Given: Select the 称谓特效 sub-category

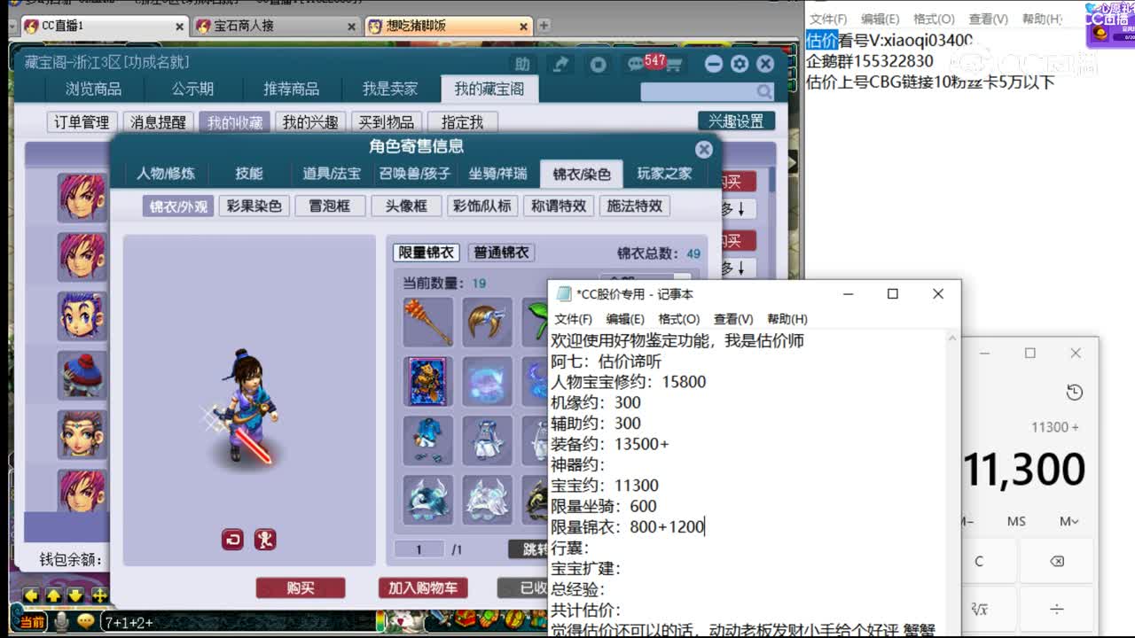Looking at the screenshot, I should tap(559, 206).
